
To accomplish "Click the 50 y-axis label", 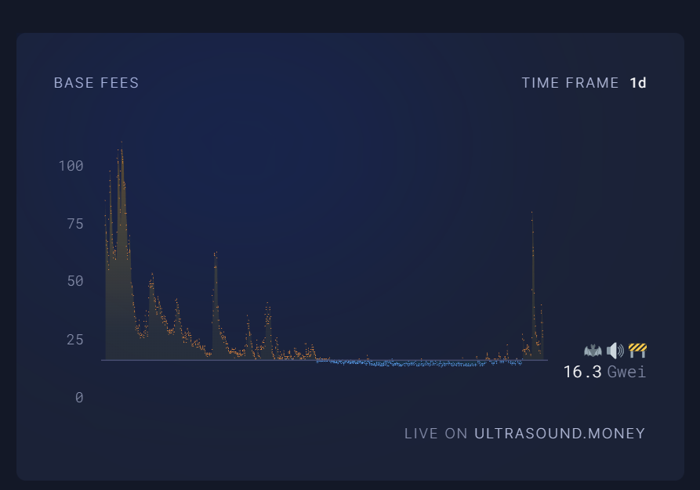I will [x=75, y=281].
